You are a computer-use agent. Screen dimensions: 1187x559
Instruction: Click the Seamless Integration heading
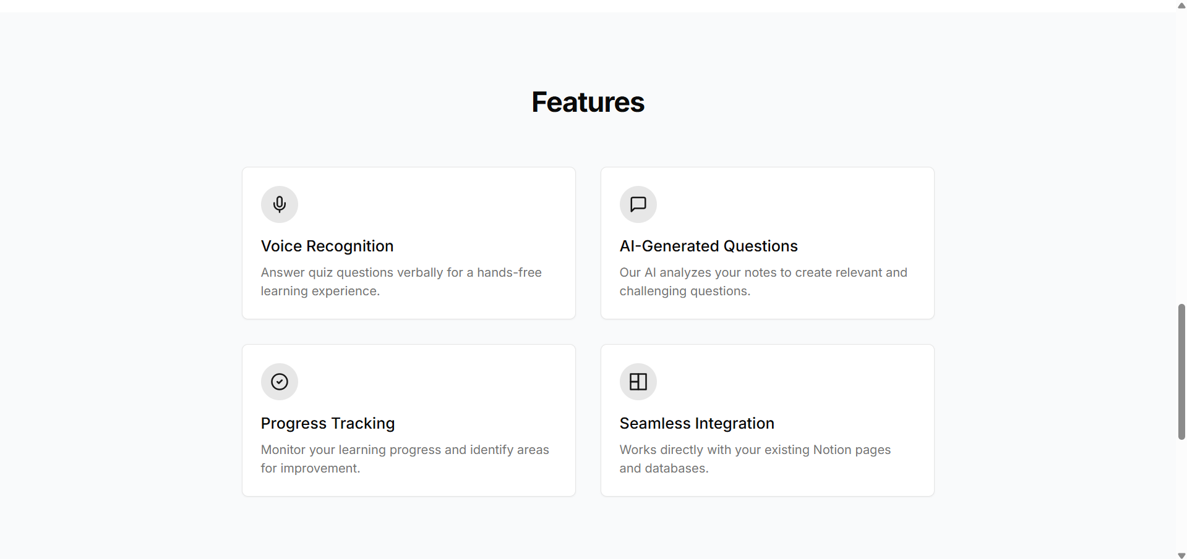697,423
